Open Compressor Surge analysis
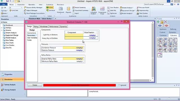Image resolution: width=180 pixels, height=101 pixels. (x=102, y=11)
